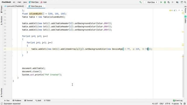This screenshot has width=187, height=105.
Task: Click the Build Project hammer icon
Action: (x=141, y=2)
